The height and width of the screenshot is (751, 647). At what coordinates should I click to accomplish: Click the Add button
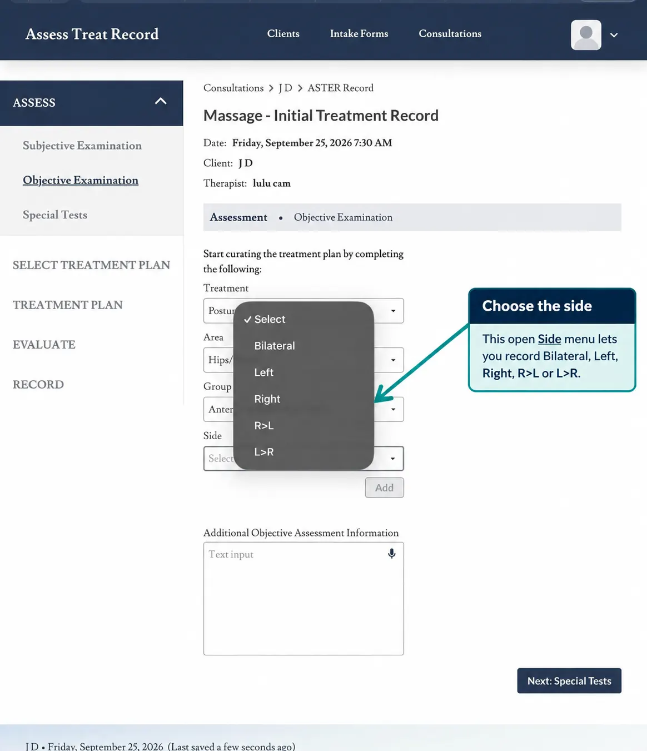click(384, 488)
